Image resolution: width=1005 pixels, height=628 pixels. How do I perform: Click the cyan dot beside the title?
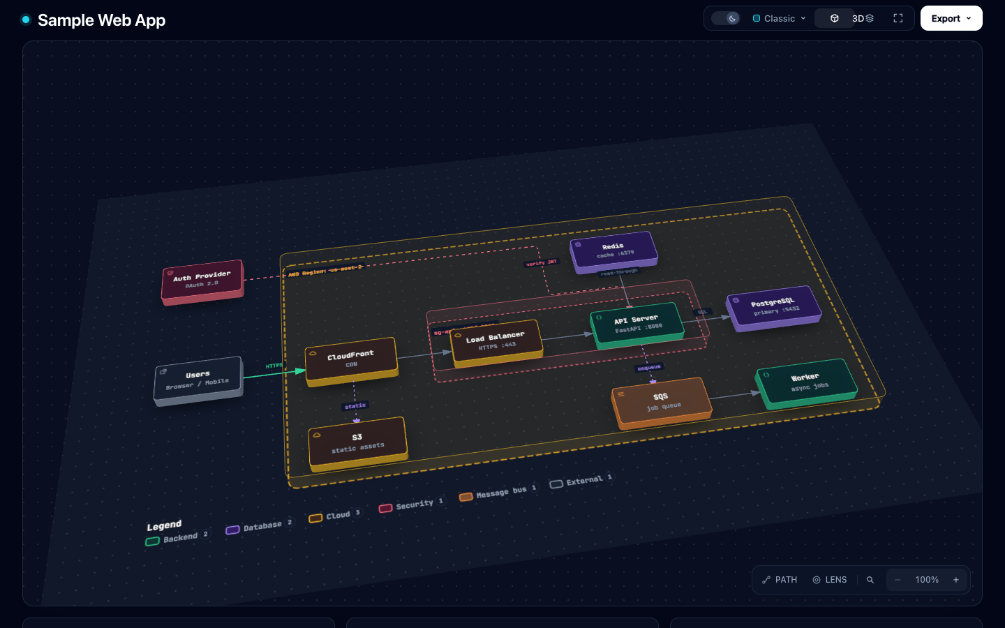pos(26,20)
